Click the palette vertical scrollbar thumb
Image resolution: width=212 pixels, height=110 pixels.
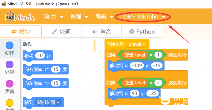94,46
